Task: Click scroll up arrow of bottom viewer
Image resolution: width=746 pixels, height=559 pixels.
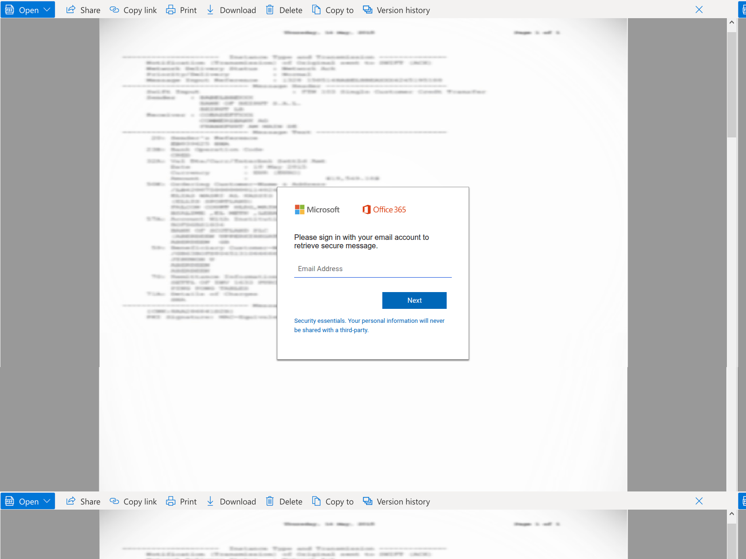Action: coord(732,514)
